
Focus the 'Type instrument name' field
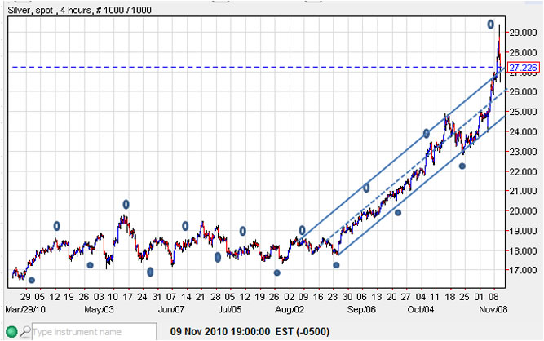(91, 332)
